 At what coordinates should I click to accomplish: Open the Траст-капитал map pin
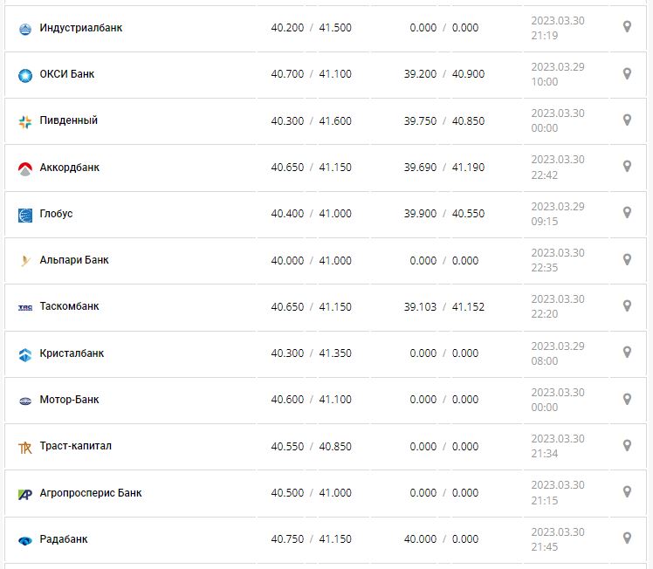click(627, 445)
